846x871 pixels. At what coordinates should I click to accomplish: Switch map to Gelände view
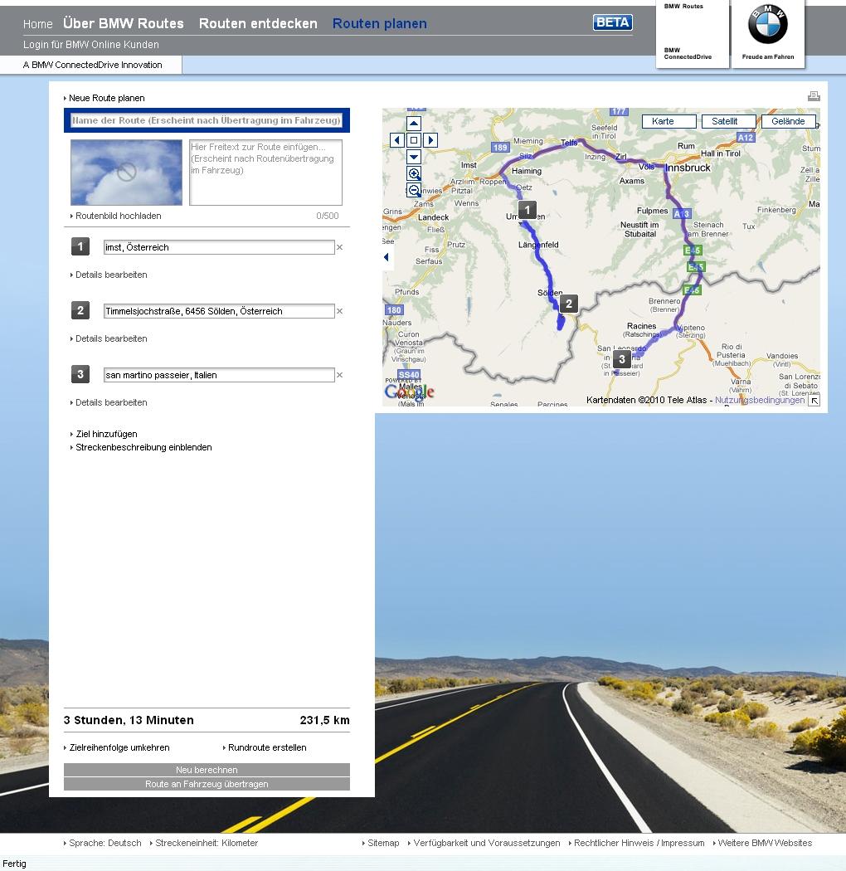pos(788,121)
